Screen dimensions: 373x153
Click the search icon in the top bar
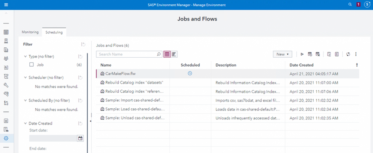point(350,4)
